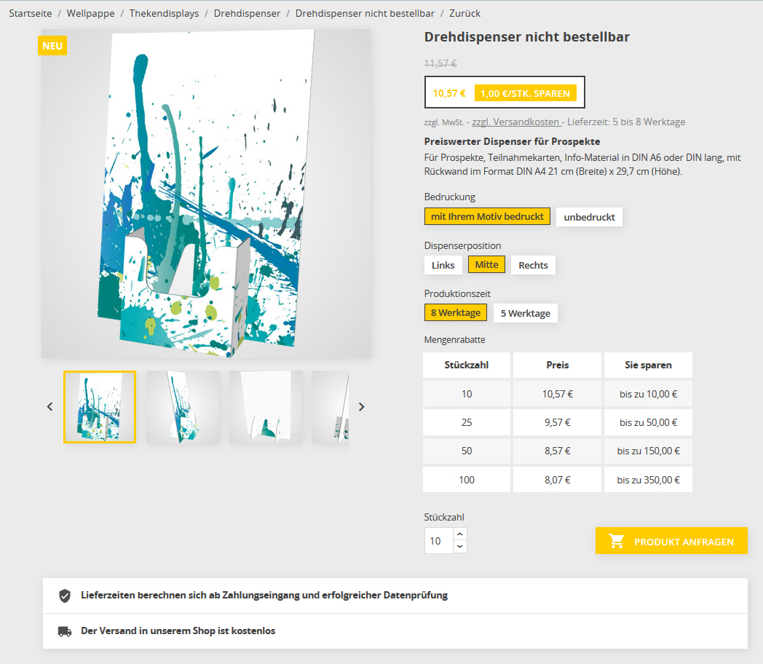763x664 pixels.
Task: Click price cell '9,57 €'
Action: [x=557, y=422]
